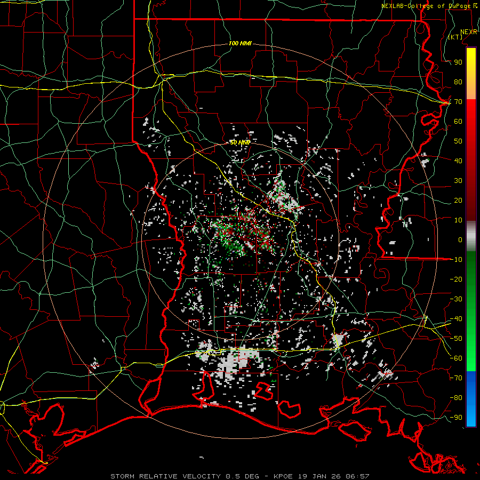Click the 50 value on velocity scale
Image resolution: width=480 pixels, height=480 pixels.
click(x=458, y=141)
